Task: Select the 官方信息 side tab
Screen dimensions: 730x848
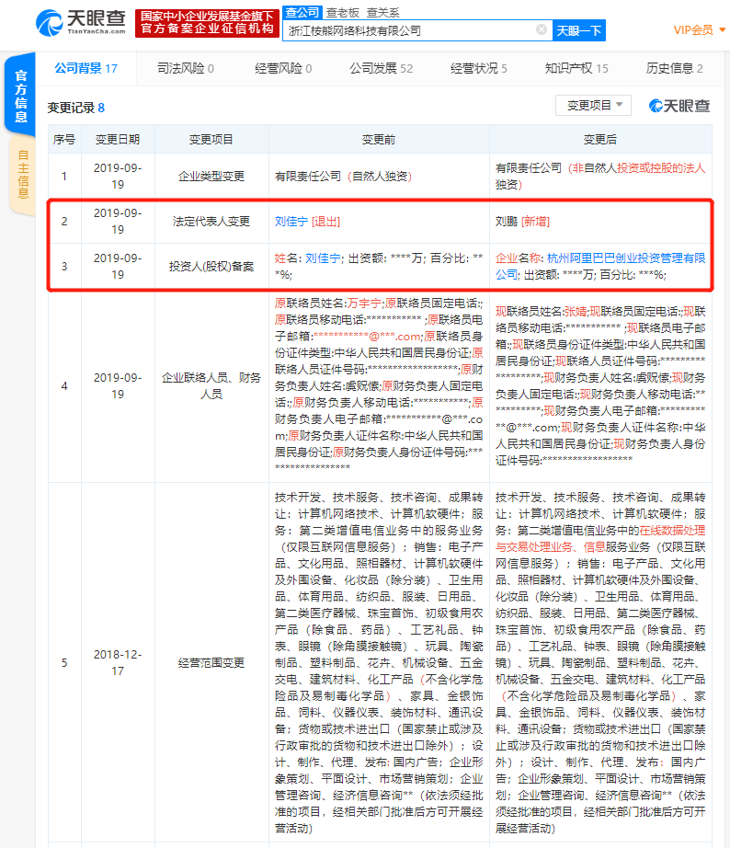Action: coord(20,95)
